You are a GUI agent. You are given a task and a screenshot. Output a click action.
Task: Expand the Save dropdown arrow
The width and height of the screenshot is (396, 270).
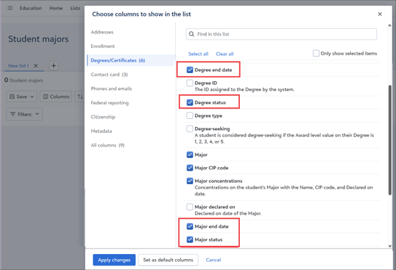(x=32, y=97)
